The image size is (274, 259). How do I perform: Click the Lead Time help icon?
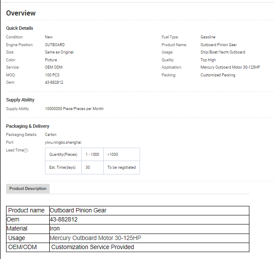26,150
